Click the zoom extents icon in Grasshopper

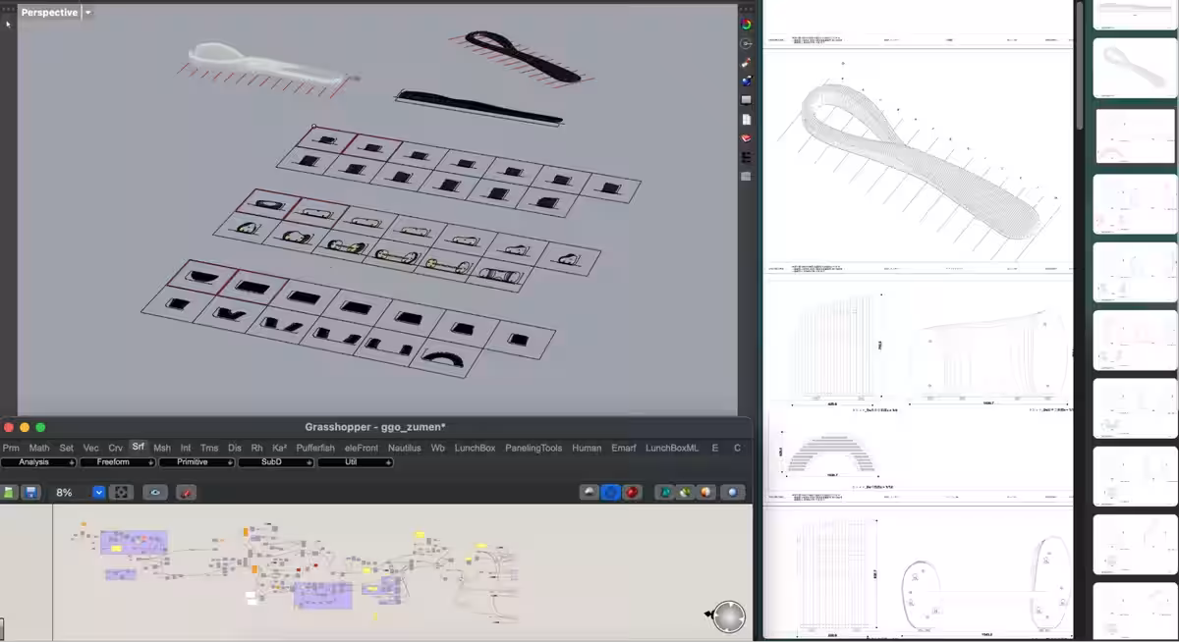pos(122,492)
